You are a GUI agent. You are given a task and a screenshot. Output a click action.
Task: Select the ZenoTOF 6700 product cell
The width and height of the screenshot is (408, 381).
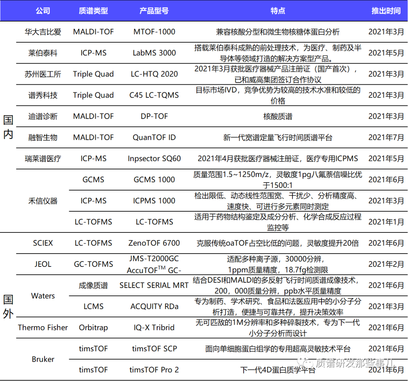click(x=154, y=243)
